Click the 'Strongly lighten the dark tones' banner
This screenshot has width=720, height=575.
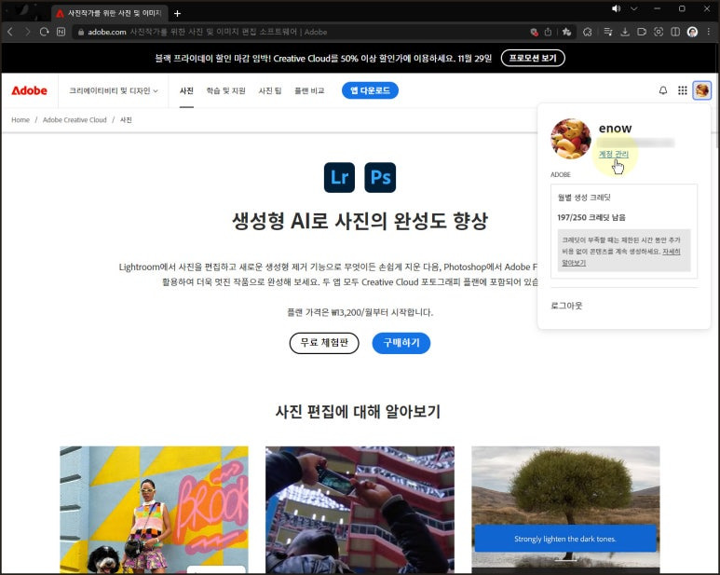tap(565, 539)
